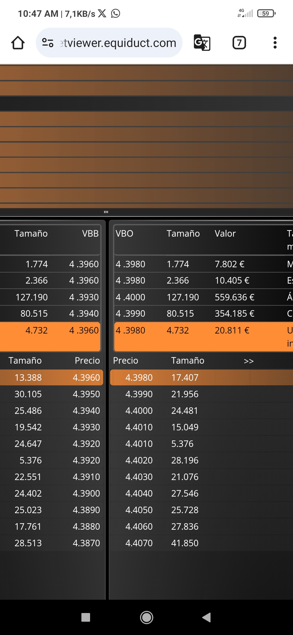This screenshot has width=293, height=635.
Task: Expand columns with the >> arrow
Action: [x=249, y=361]
